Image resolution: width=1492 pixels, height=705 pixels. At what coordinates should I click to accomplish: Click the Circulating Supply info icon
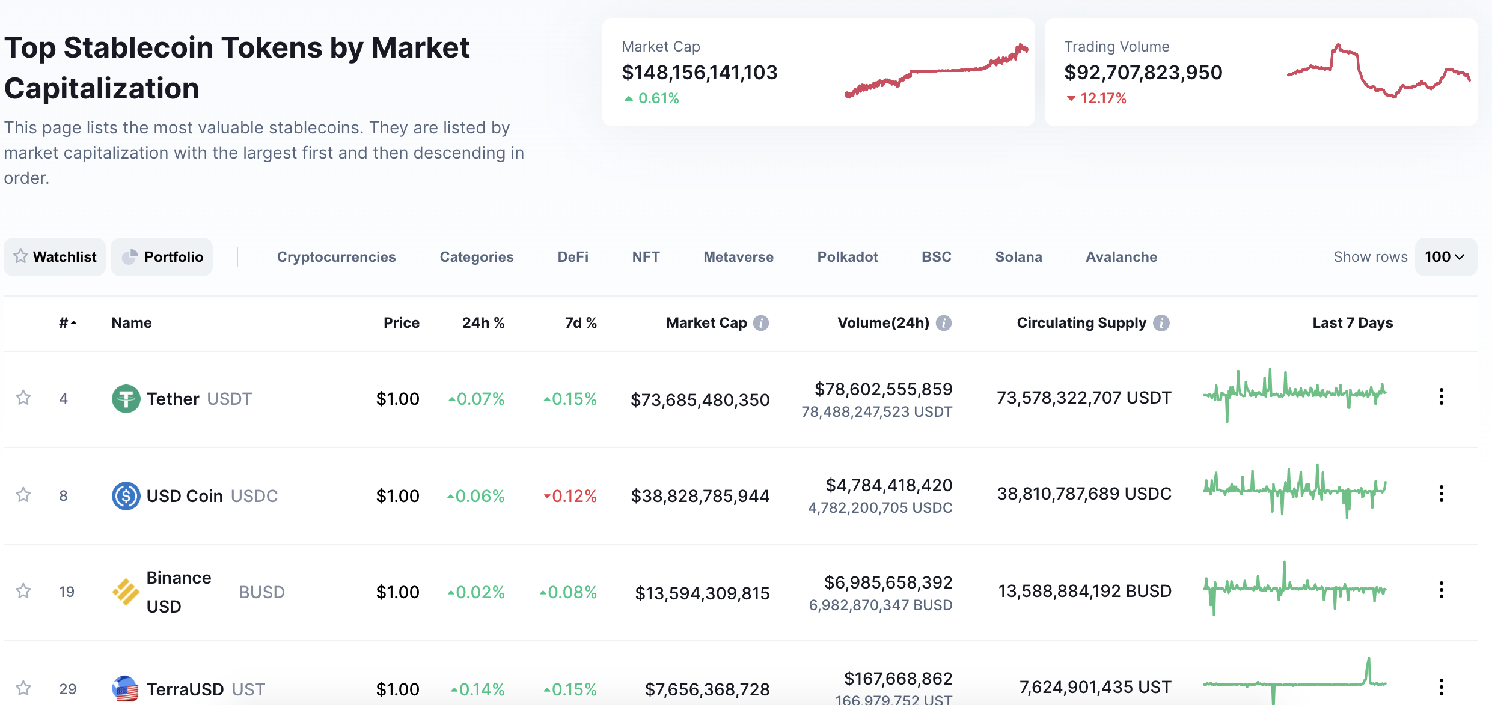1161,323
